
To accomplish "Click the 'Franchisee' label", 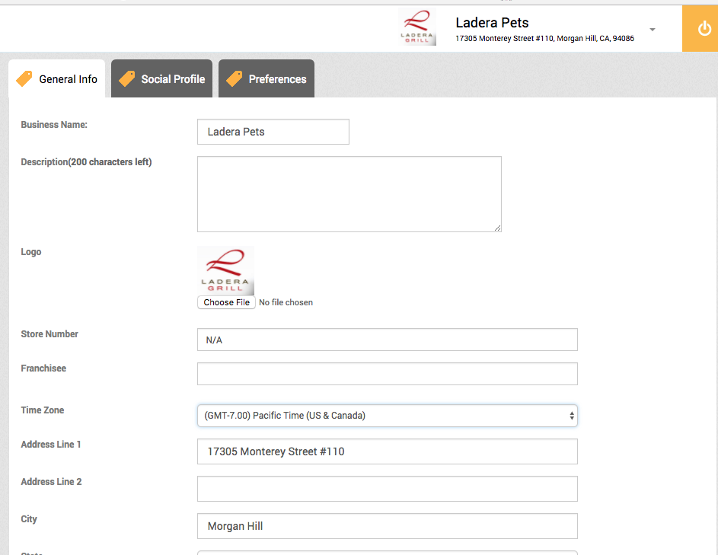I will click(43, 368).
